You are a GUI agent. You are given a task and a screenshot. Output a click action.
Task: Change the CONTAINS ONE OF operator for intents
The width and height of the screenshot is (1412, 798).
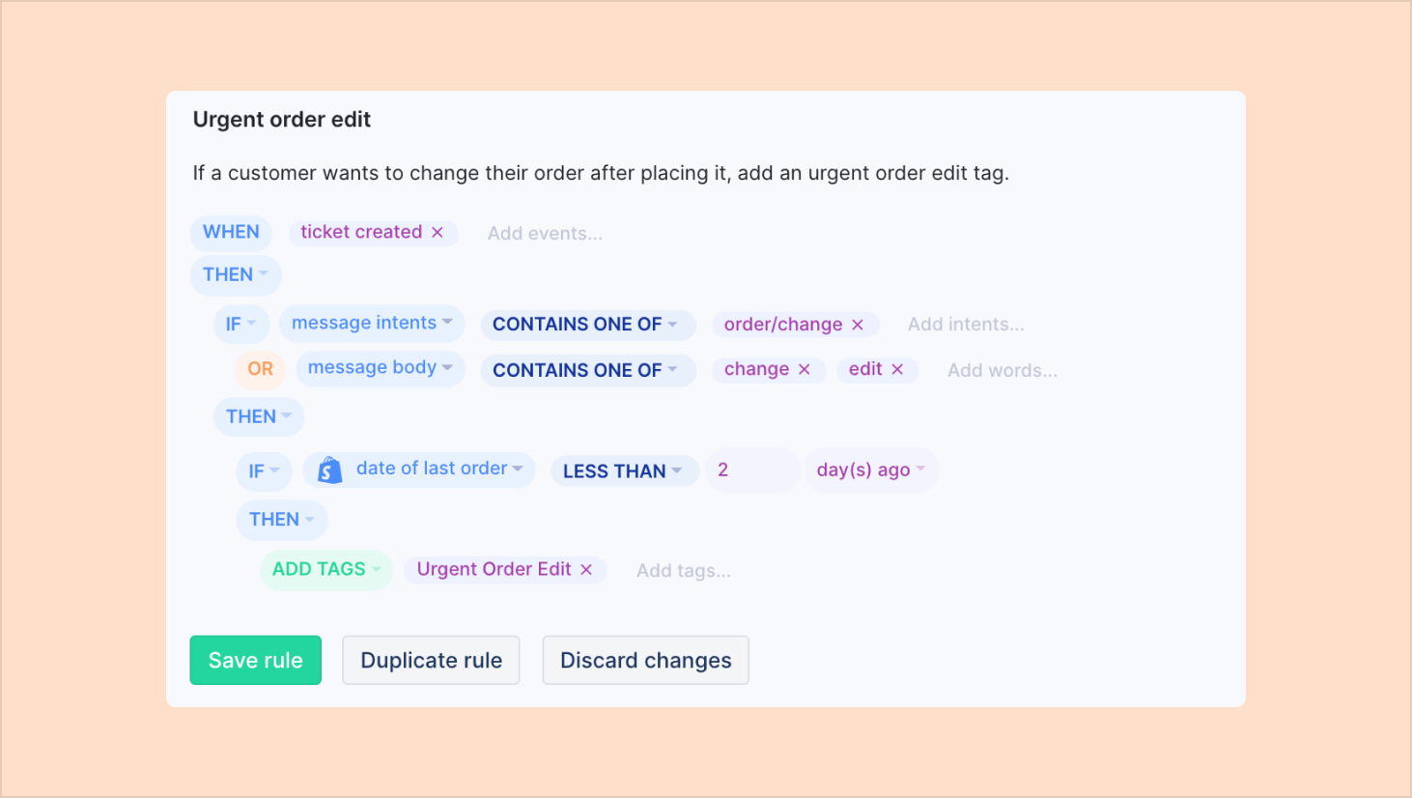pos(587,325)
